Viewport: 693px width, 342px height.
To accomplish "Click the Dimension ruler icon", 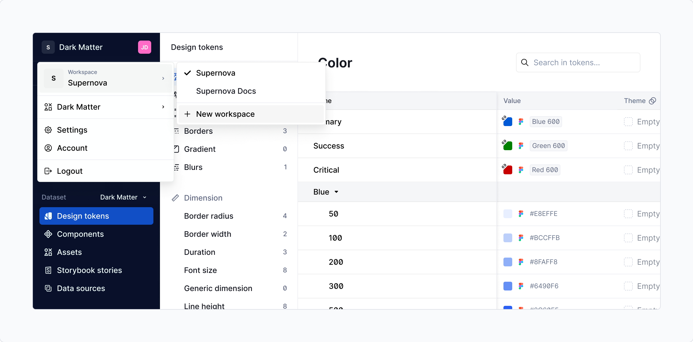I will (x=175, y=198).
